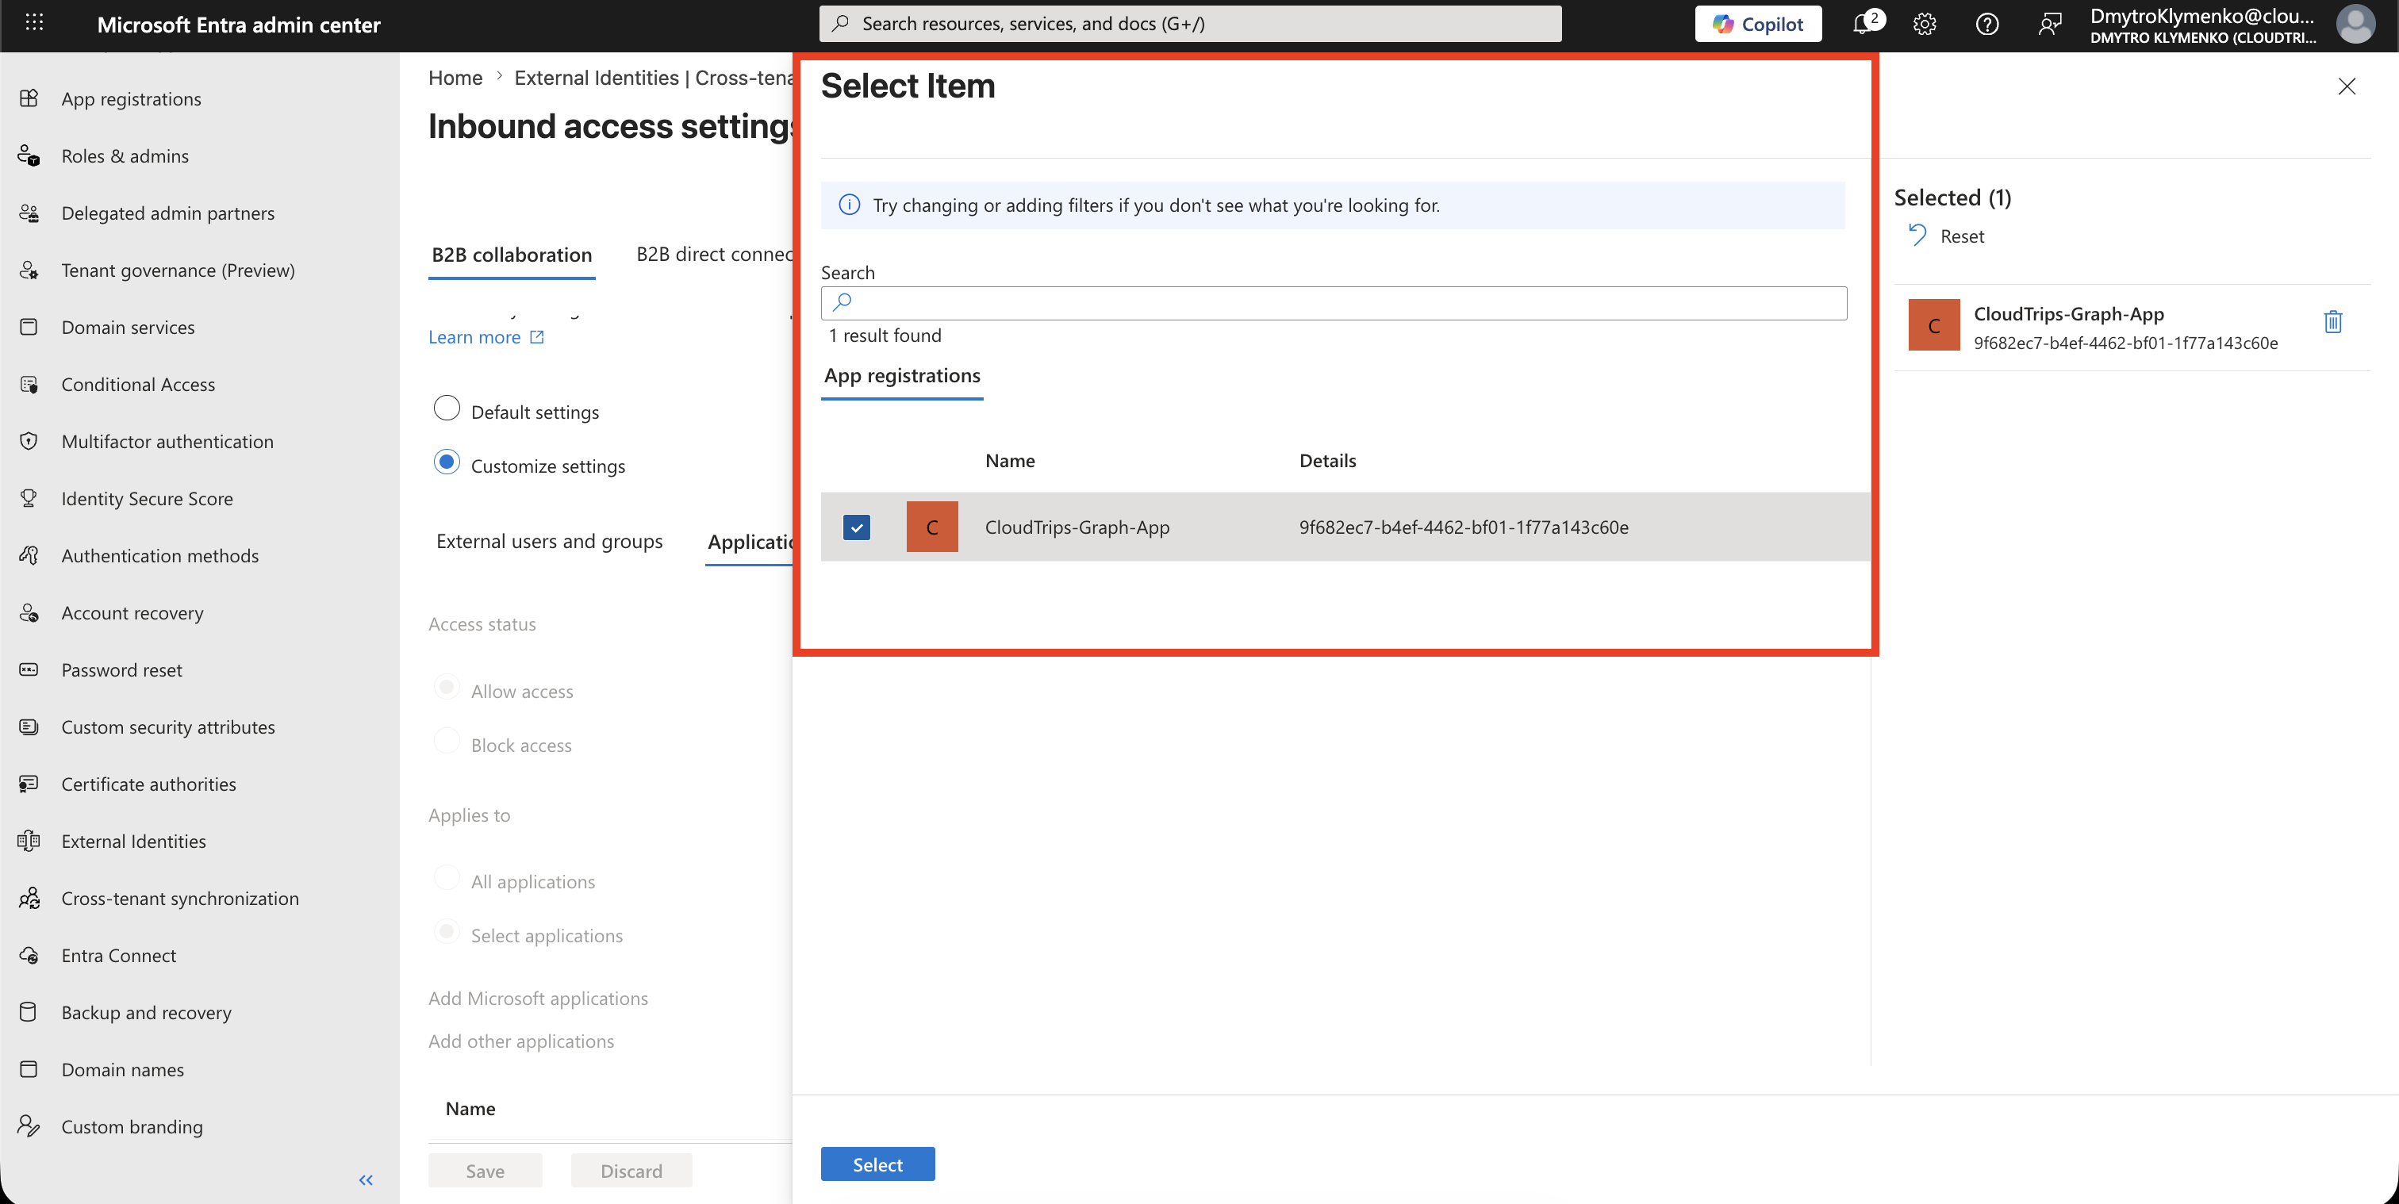Open Authentication methods in sidebar

159,556
